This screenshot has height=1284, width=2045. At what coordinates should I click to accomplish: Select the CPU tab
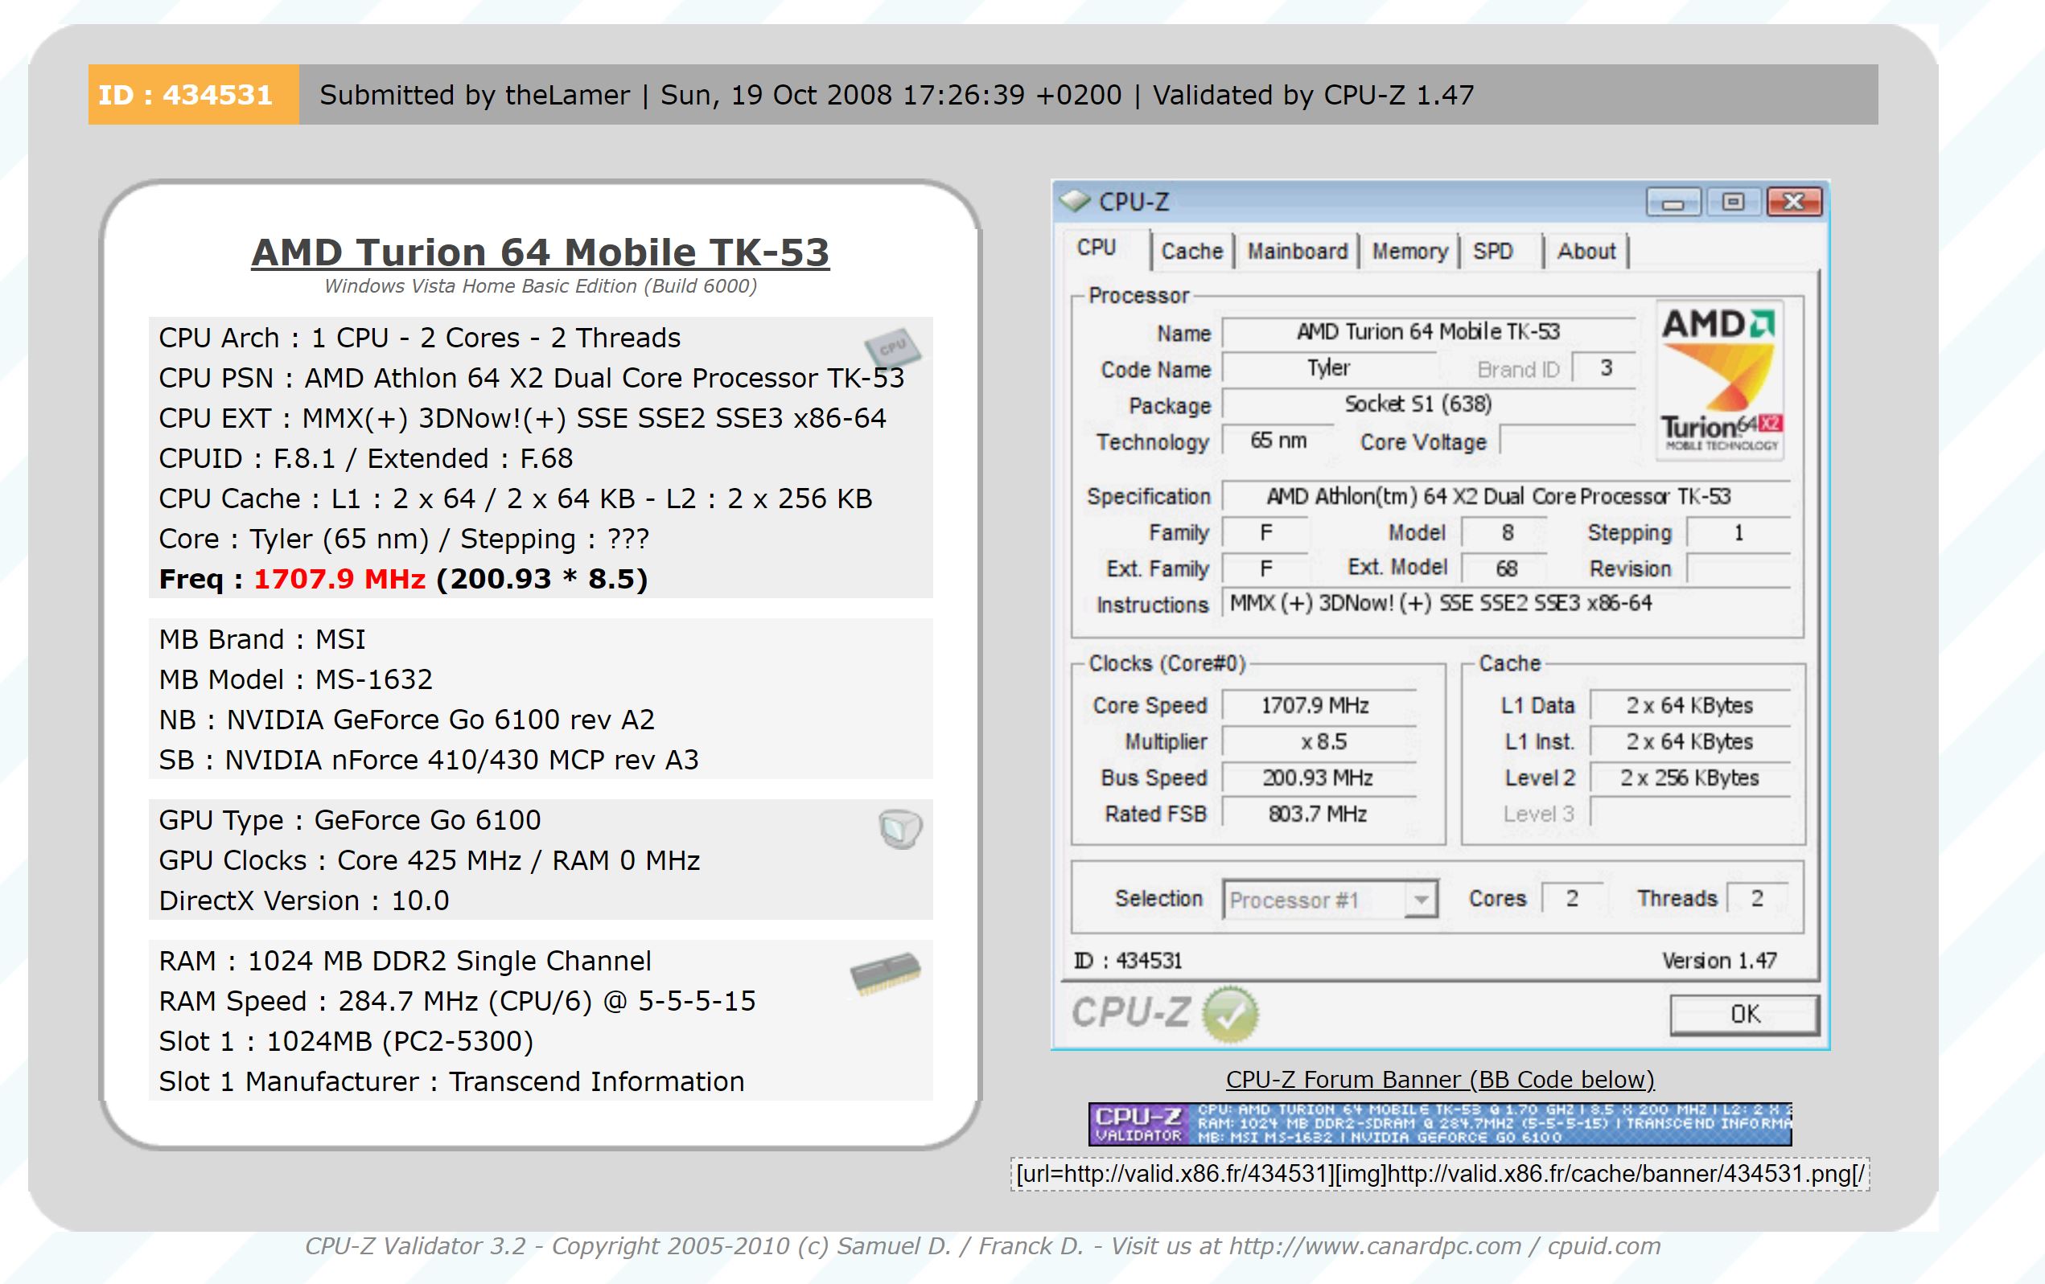pos(1097,248)
